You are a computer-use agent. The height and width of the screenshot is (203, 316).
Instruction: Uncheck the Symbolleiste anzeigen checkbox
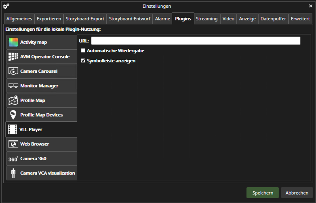click(83, 61)
